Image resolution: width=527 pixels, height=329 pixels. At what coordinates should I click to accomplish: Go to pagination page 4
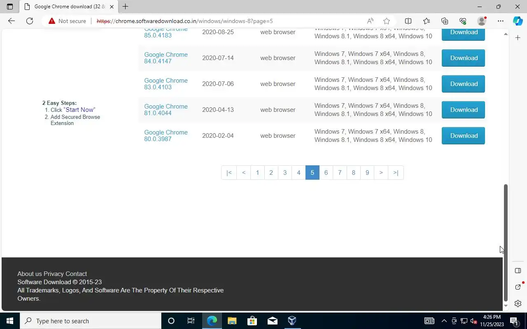(298, 173)
